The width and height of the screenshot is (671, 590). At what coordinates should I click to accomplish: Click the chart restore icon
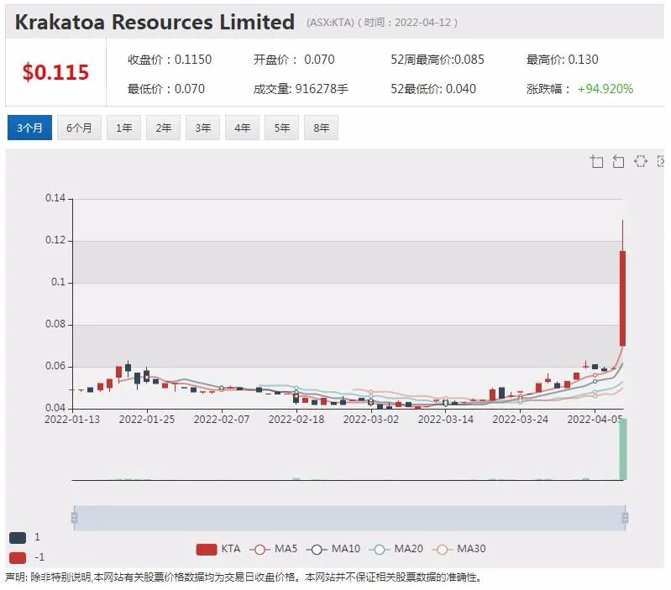pos(640,161)
